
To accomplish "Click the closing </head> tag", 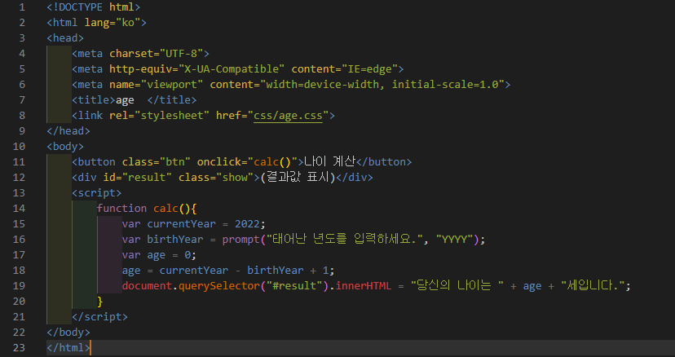I will click(68, 131).
